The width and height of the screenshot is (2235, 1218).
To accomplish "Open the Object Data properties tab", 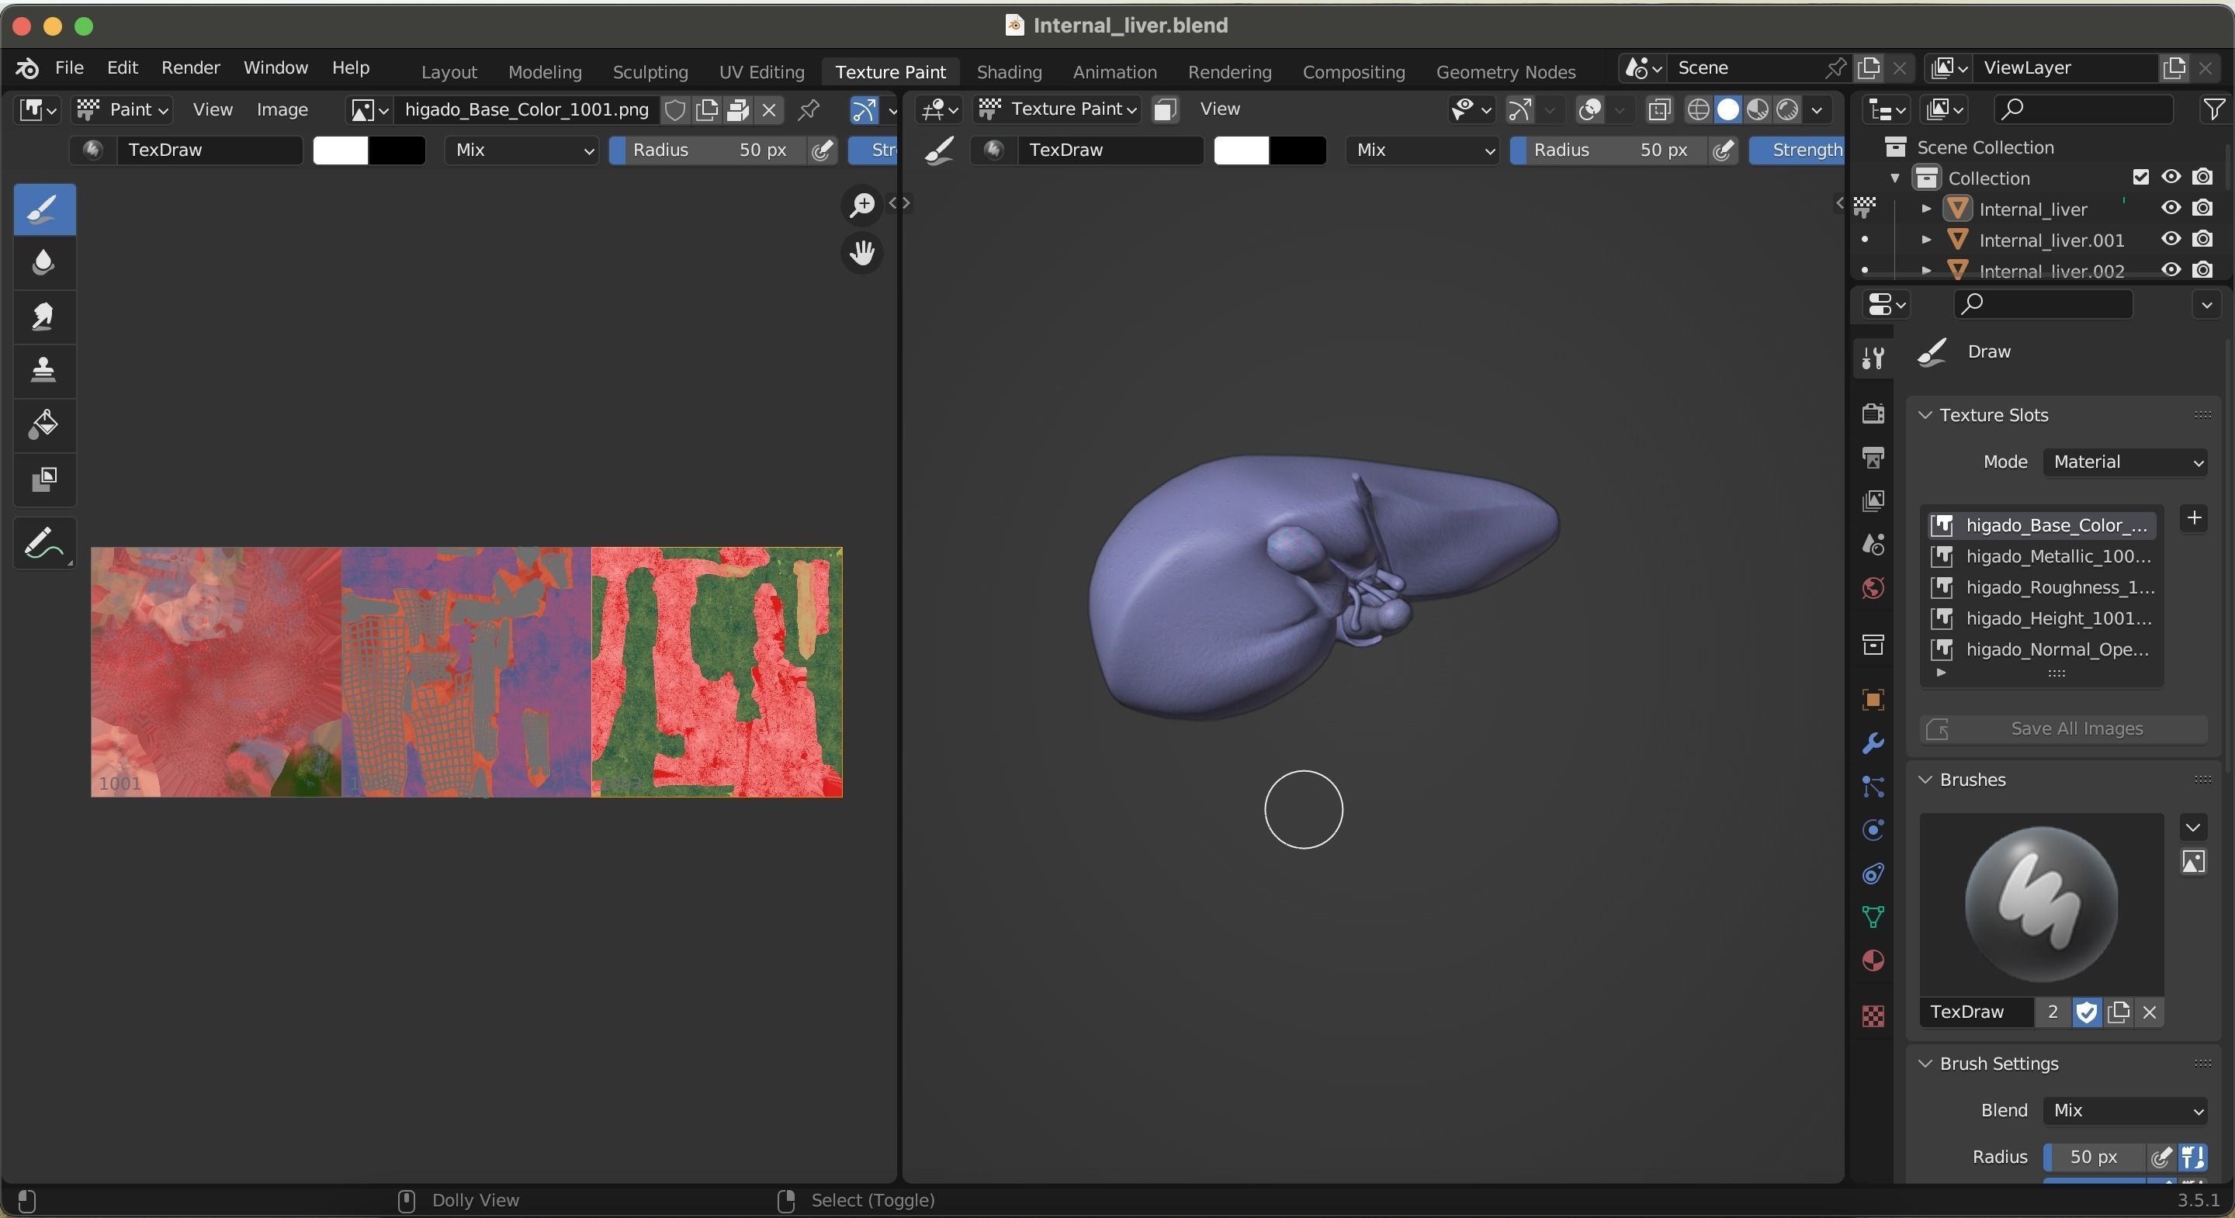I will click(x=1873, y=917).
